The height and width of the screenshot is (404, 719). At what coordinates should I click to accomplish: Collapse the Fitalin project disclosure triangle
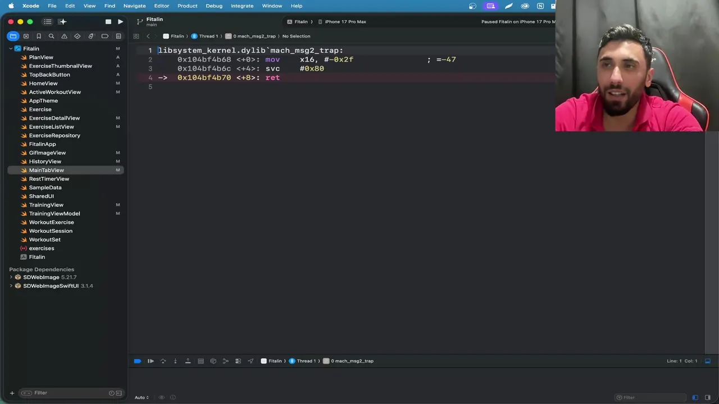11,49
